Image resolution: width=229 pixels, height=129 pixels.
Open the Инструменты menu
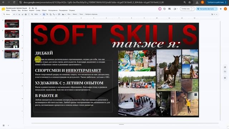pos(53,10)
